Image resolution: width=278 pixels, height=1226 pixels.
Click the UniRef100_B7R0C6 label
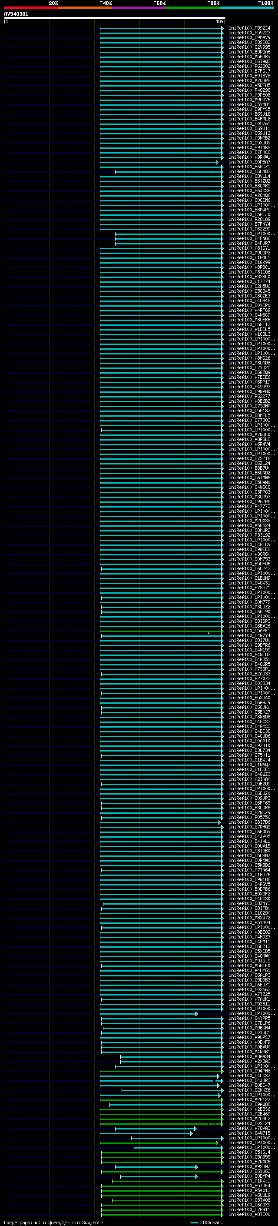249,1162
